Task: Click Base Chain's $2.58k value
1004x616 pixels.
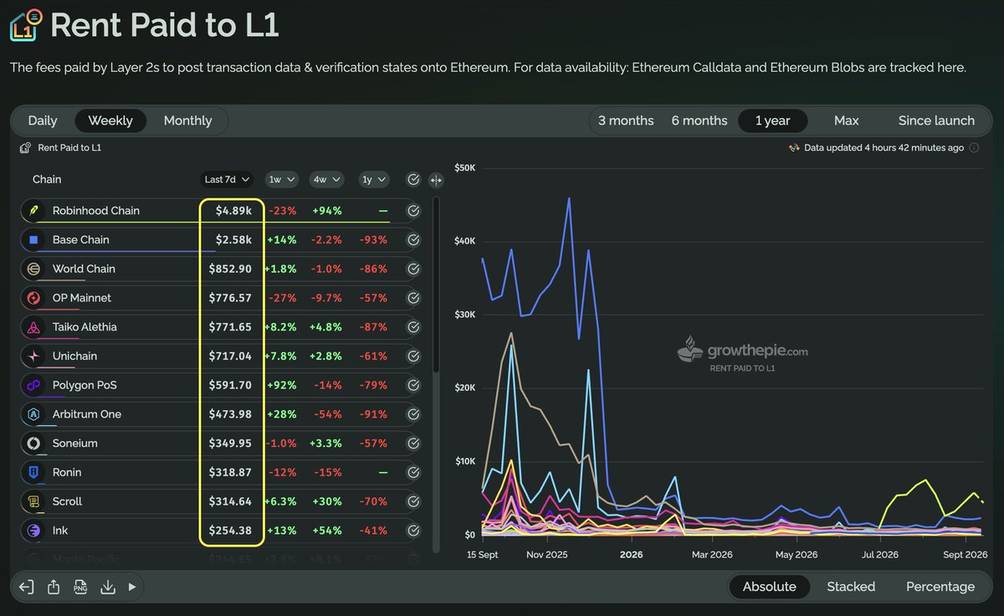Action: pyautogui.click(x=233, y=240)
